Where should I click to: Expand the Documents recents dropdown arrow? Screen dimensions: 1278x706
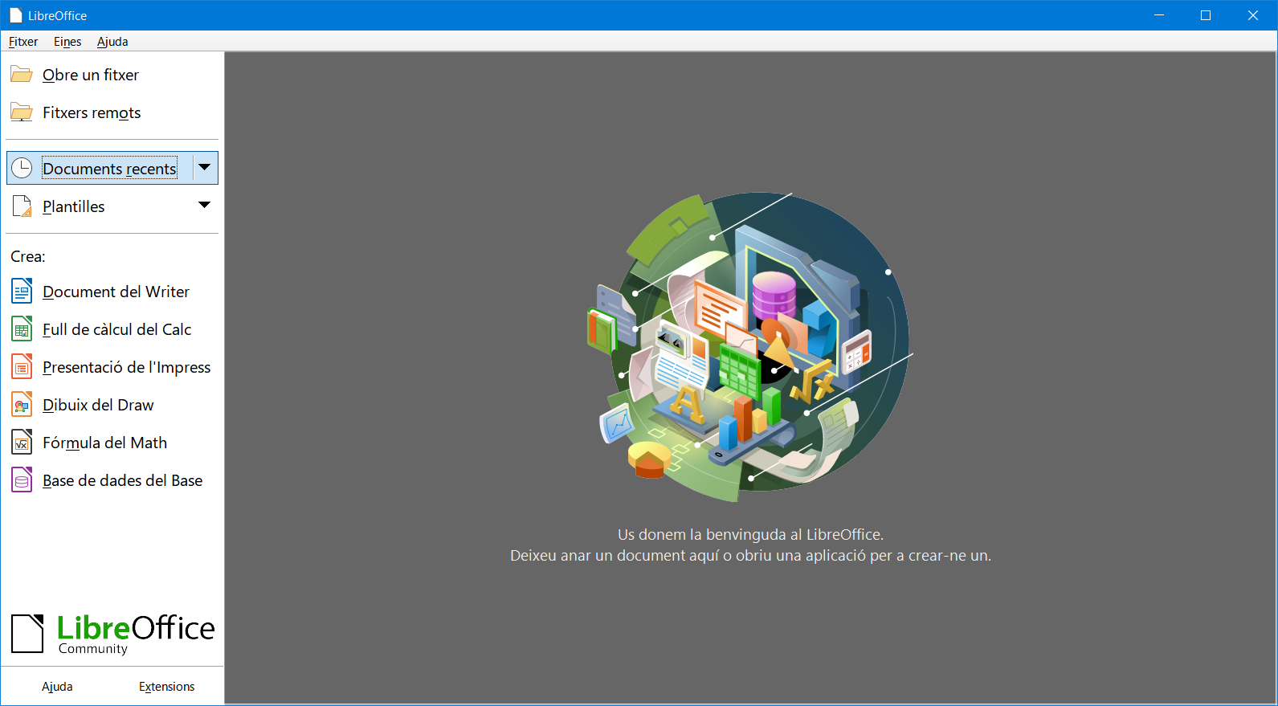[x=205, y=168]
